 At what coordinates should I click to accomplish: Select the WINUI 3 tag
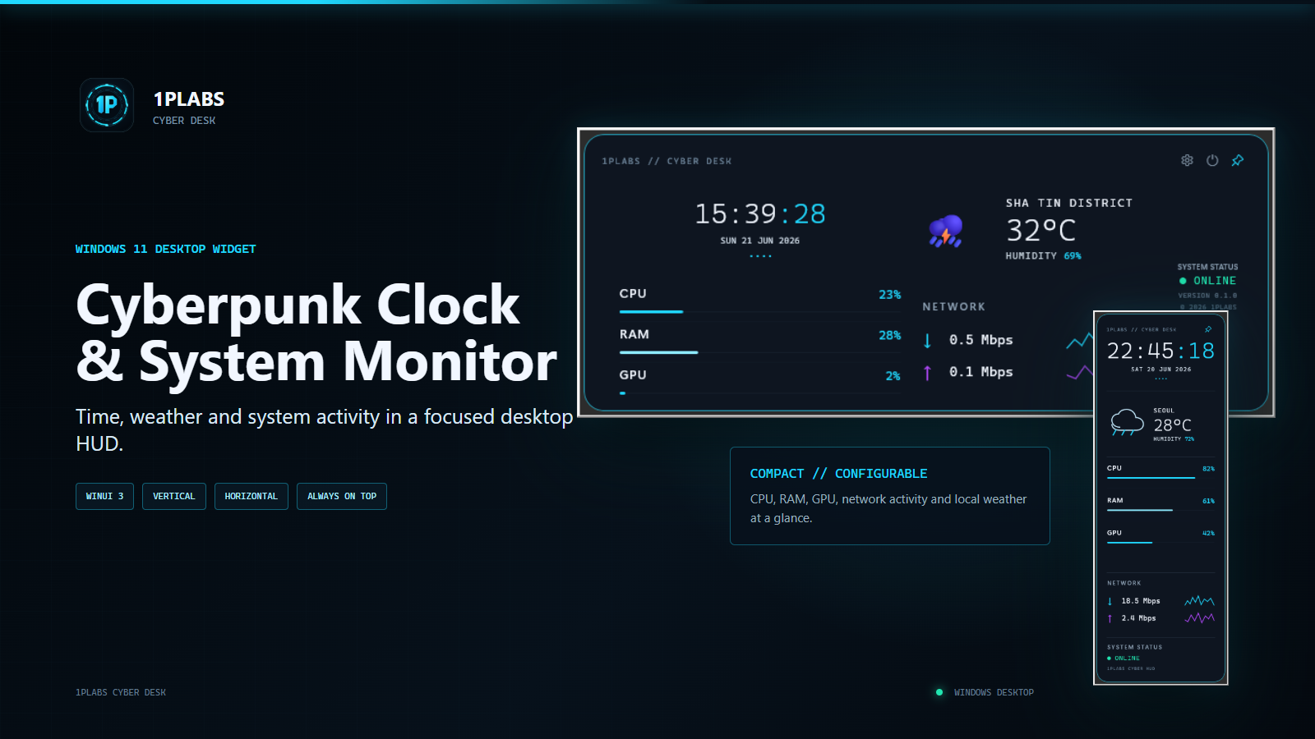tap(104, 496)
